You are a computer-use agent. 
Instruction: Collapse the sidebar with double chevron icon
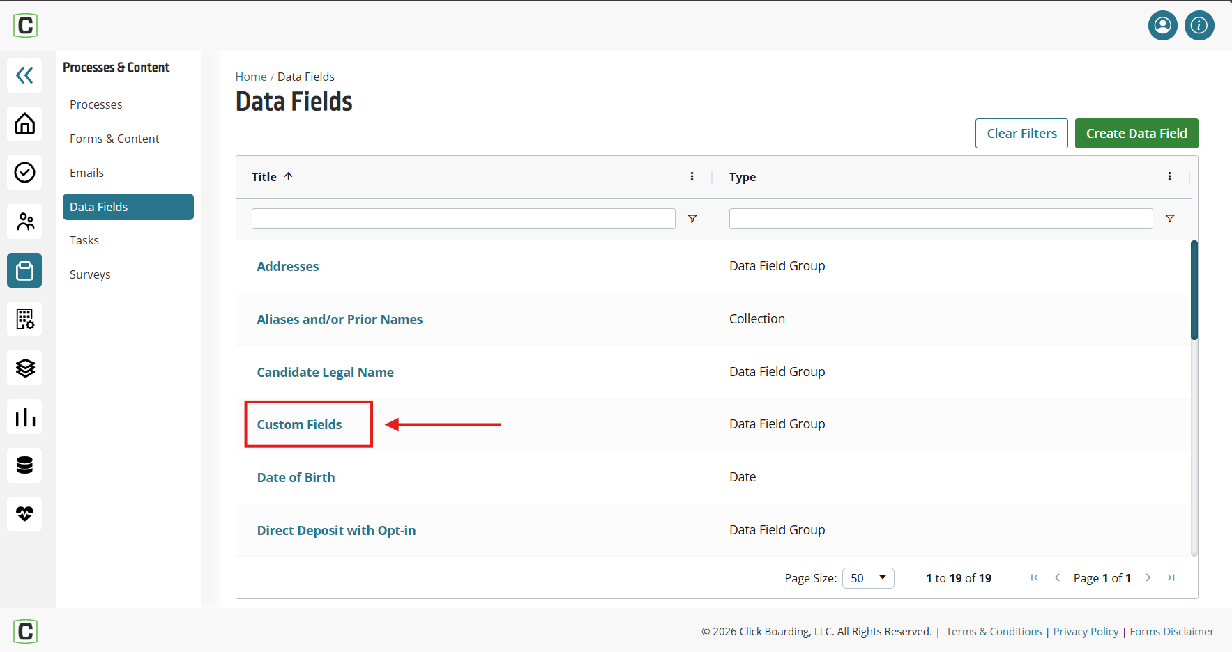[24, 75]
